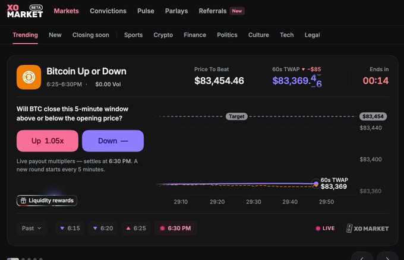Filter markets by Legal

pyautogui.click(x=313, y=35)
